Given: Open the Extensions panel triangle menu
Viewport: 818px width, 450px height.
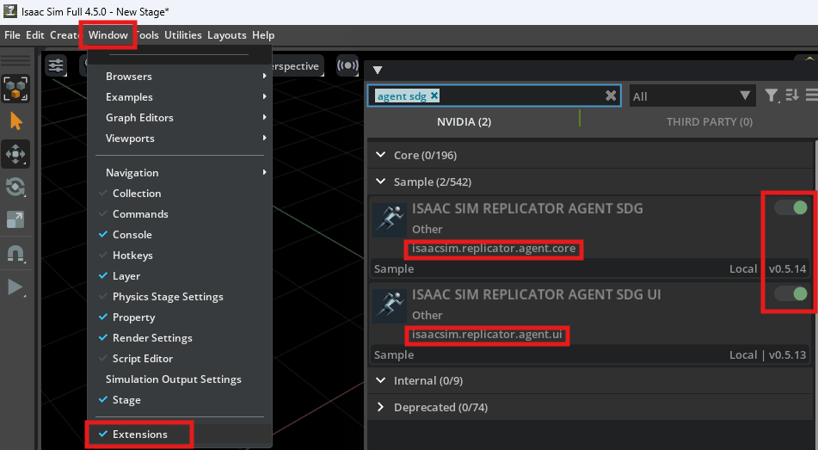Looking at the screenshot, I should click(x=378, y=70).
